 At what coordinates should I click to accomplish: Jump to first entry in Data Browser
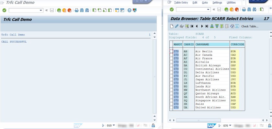[x=192, y=26]
